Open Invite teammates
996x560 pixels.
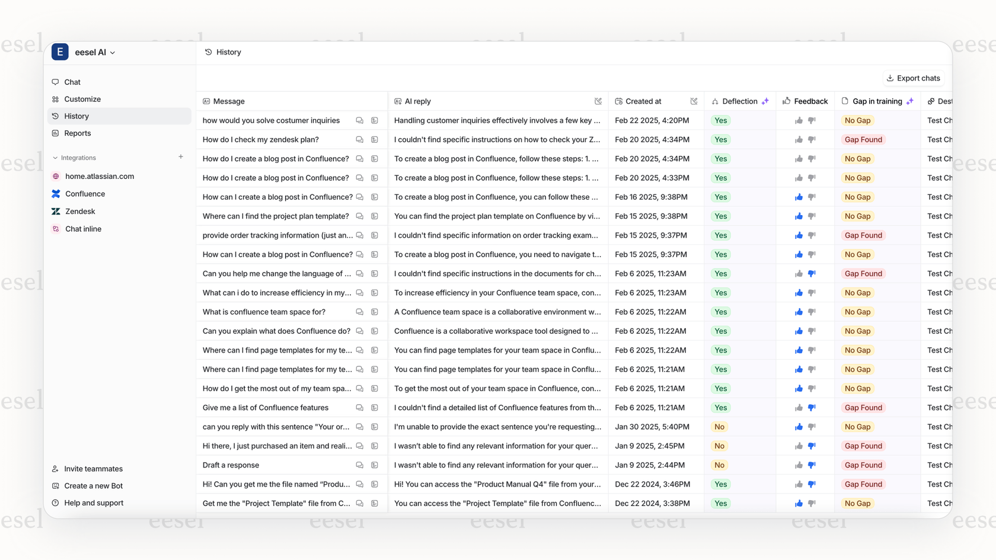92,469
